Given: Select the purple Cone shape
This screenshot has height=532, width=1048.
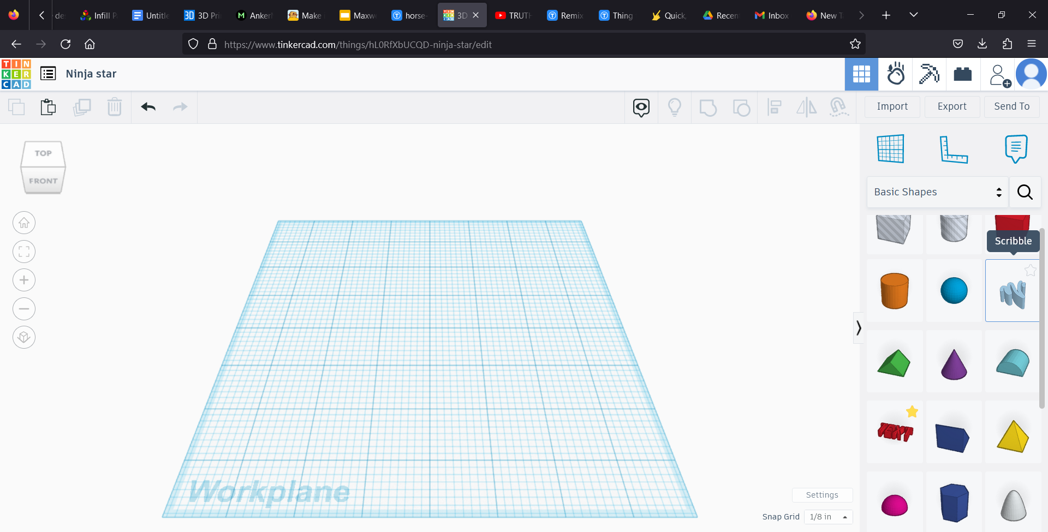Looking at the screenshot, I should (x=954, y=362).
